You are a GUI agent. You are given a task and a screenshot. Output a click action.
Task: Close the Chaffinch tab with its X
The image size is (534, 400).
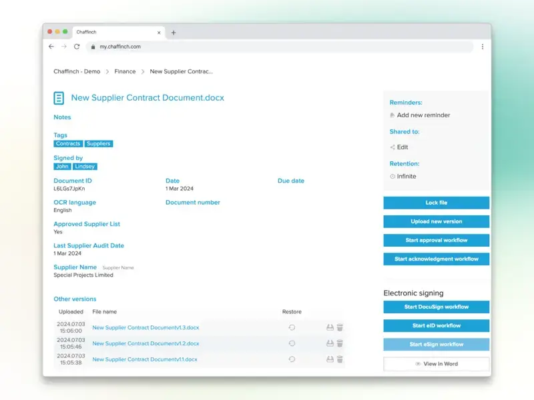pyautogui.click(x=159, y=33)
